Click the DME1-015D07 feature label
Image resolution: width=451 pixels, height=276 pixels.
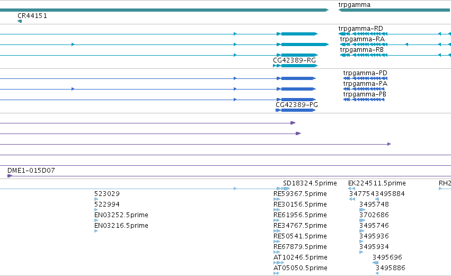(x=31, y=171)
